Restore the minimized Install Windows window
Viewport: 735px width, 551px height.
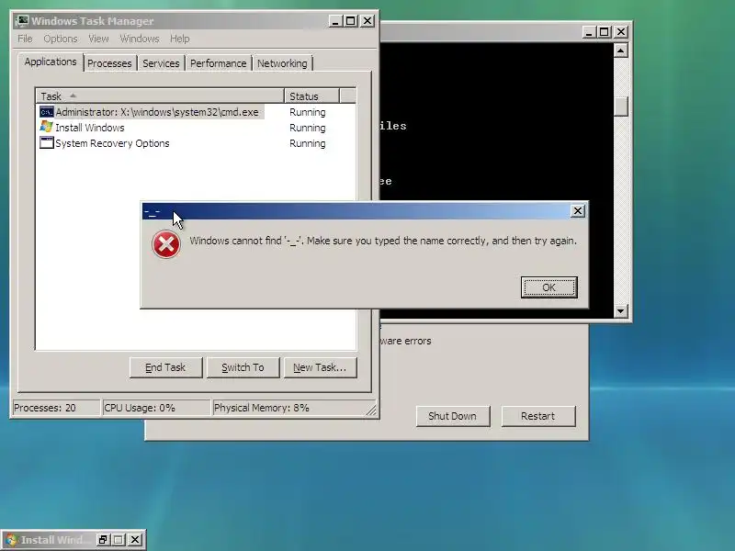pos(103,540)
